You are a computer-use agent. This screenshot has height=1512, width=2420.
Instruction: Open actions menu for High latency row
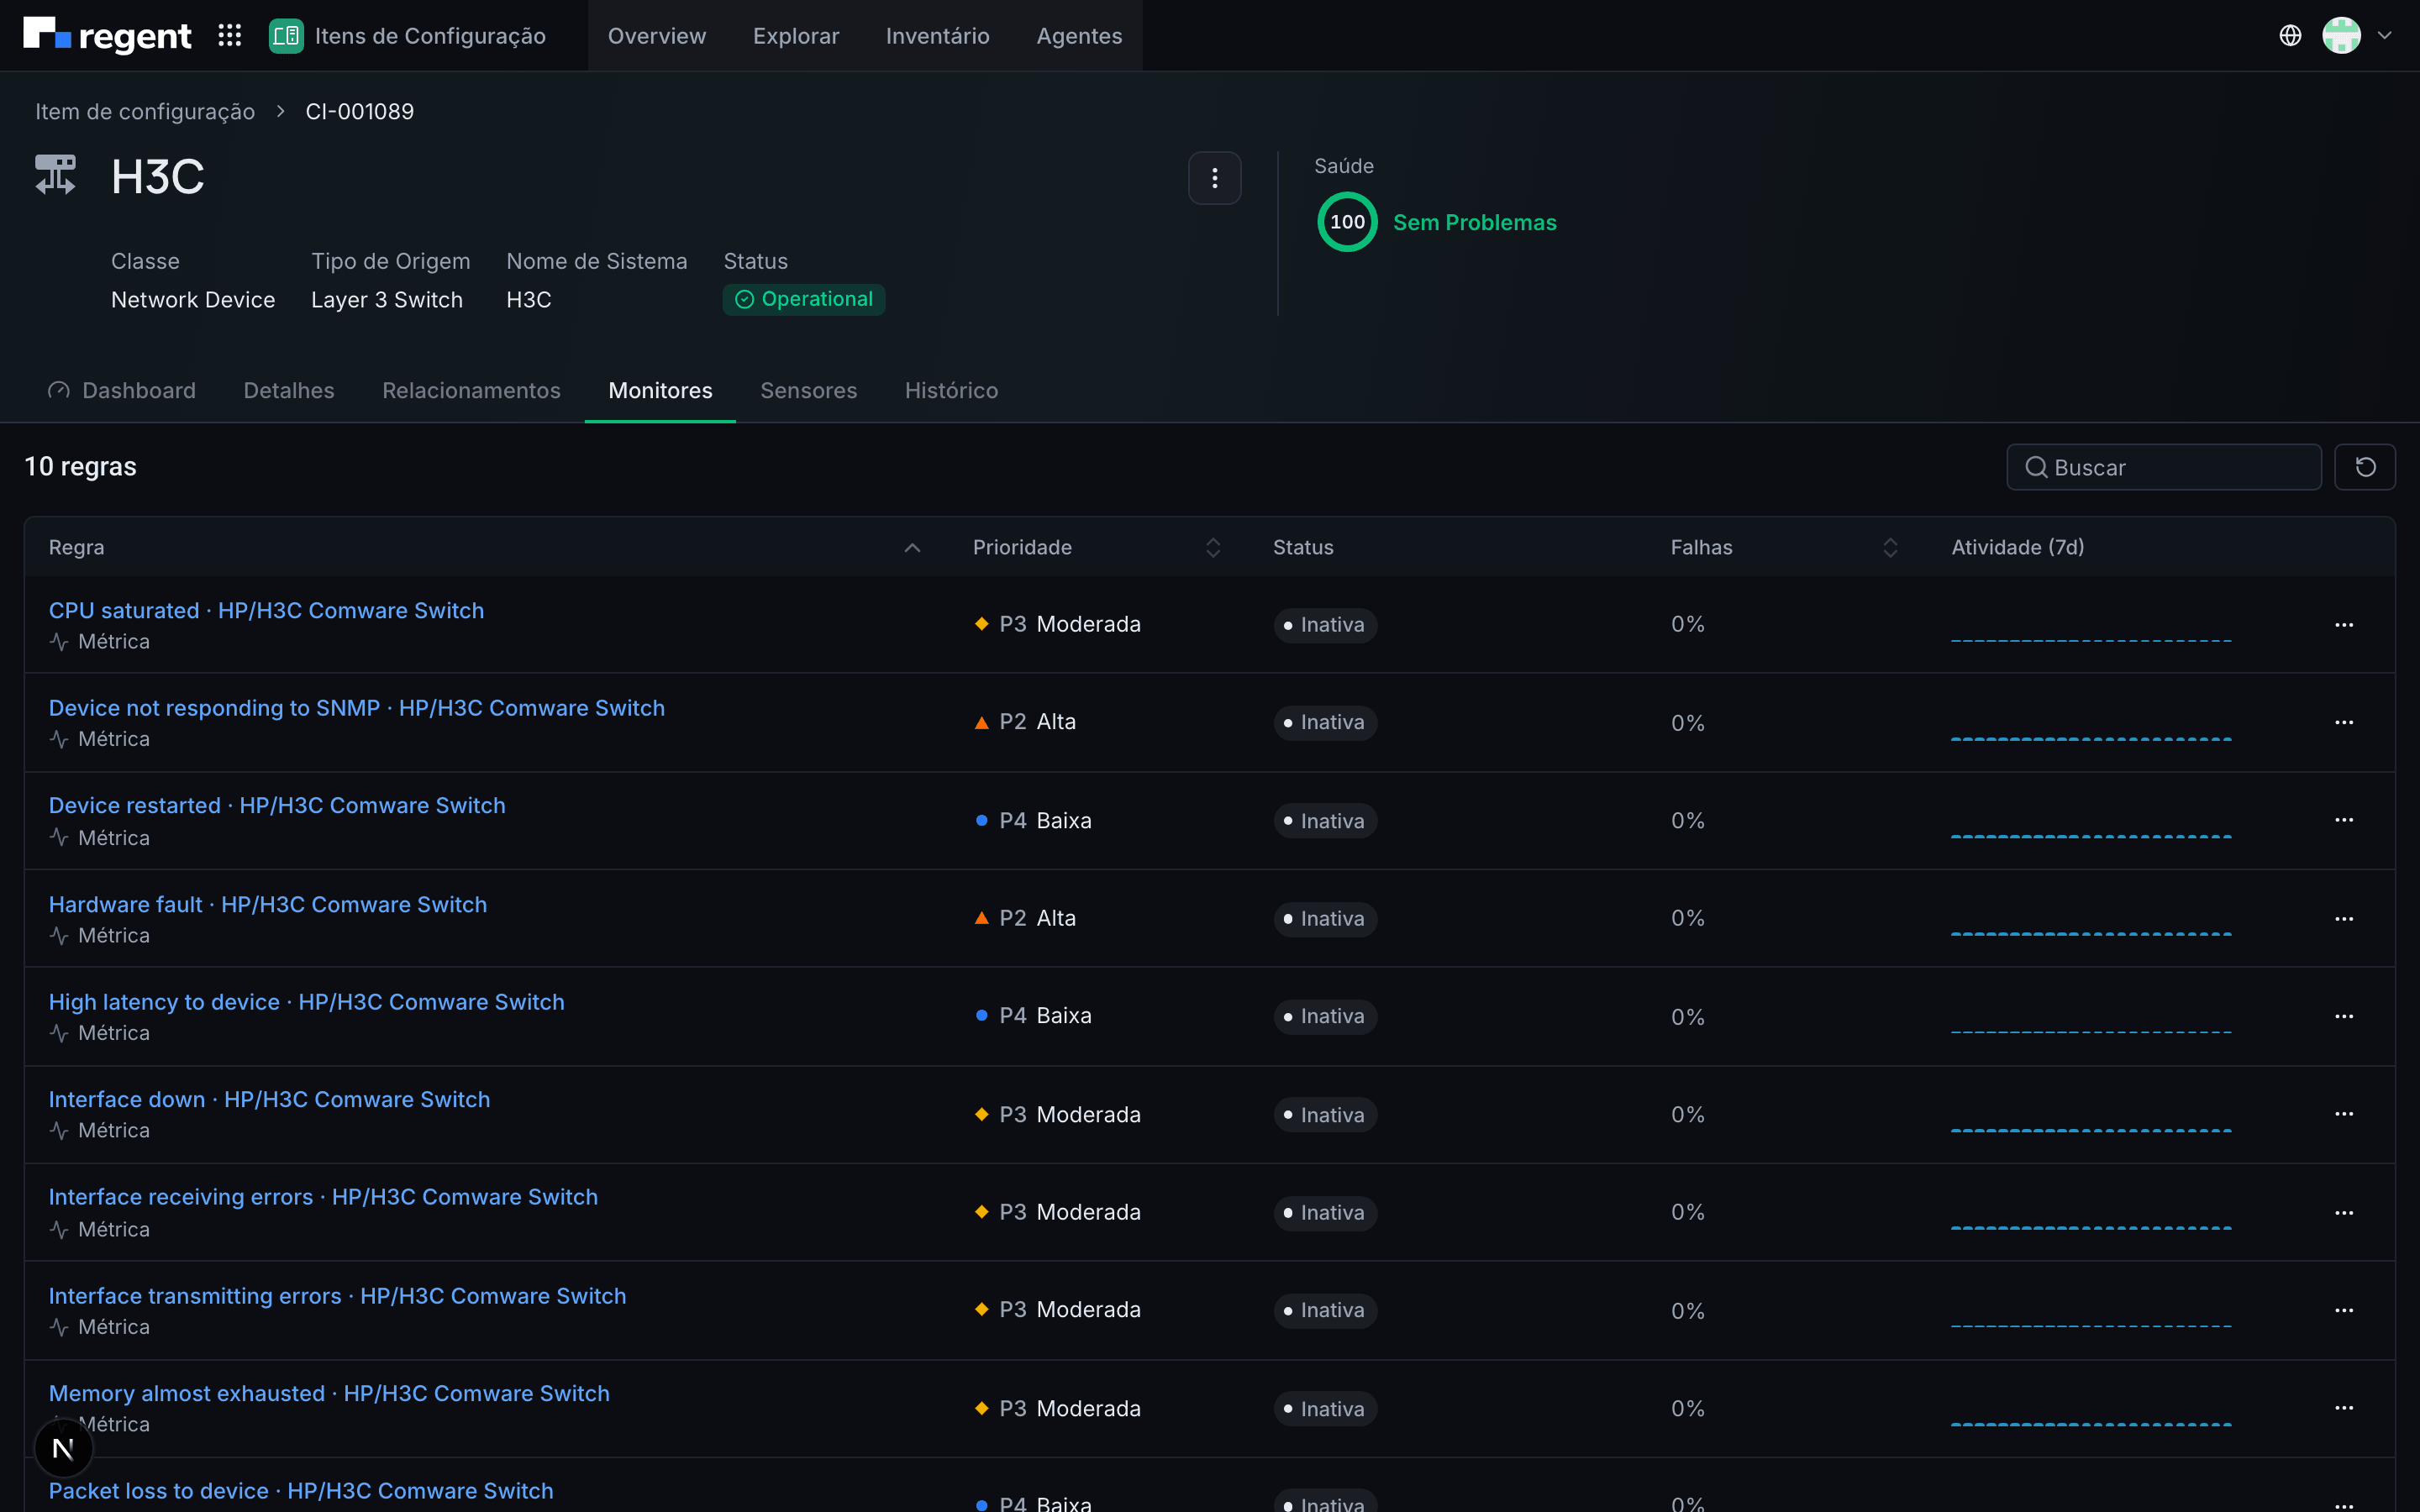2344,1016
